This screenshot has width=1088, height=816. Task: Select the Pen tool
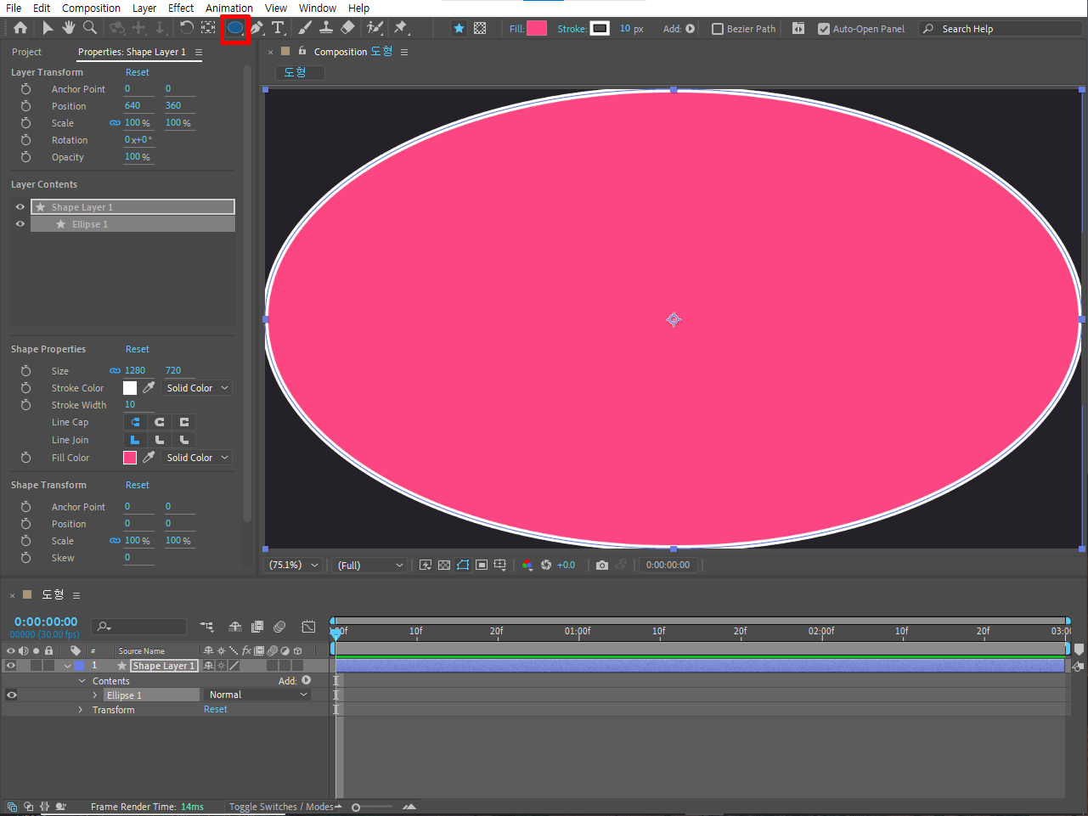pos(256,28)
